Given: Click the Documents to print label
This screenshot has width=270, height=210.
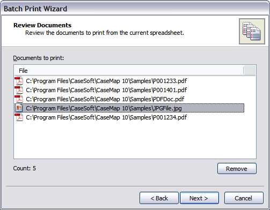Looking at the screenshot, I should [39, 58].
